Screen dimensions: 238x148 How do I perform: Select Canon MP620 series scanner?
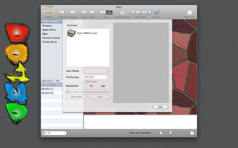pyautogui.click(x=88, y=33)
